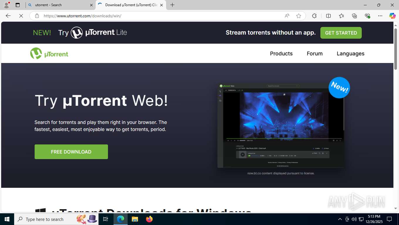Open the Favorites list icon
399x225 pixels.
[341, 16]
